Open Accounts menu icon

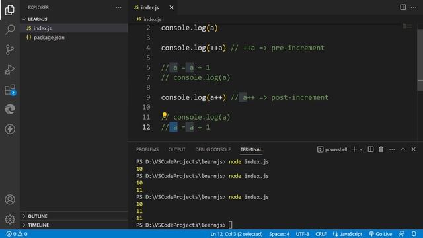10,200
